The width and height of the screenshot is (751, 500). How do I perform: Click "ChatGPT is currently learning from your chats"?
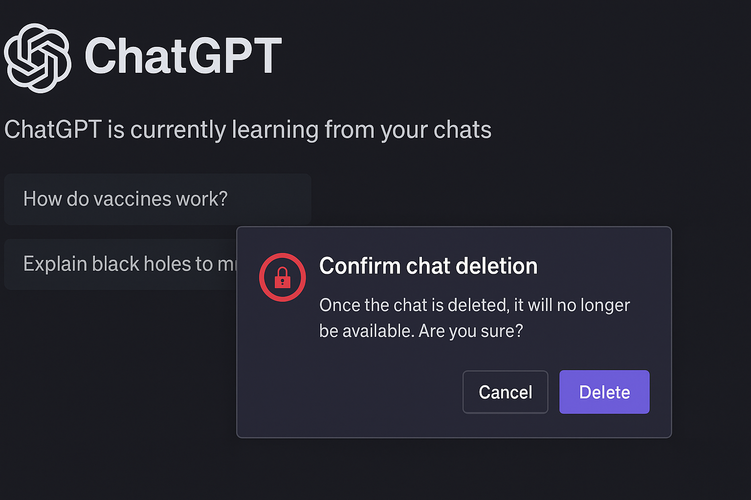point(248,130)
